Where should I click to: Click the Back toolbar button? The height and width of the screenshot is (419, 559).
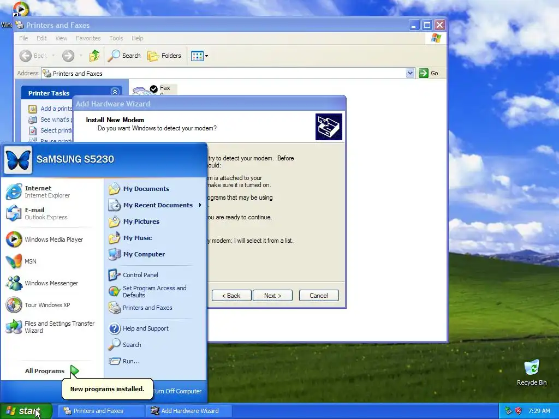pos(33,56)
